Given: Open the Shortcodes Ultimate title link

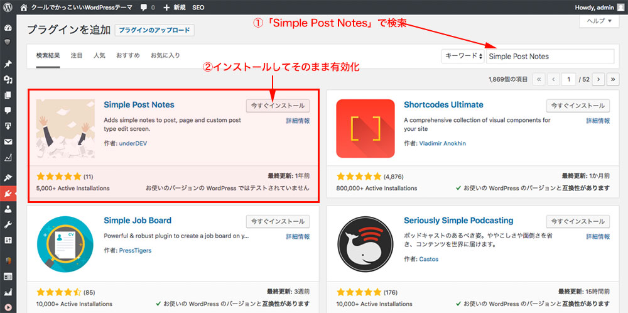Looking at the screenshot, I should [443, 105].
